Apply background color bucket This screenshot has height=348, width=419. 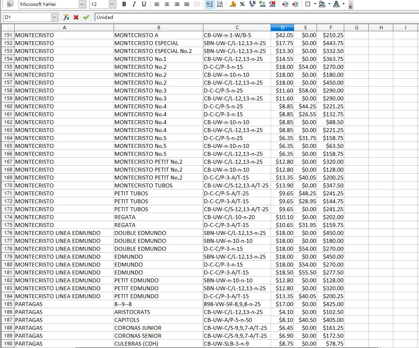(322, 4)
